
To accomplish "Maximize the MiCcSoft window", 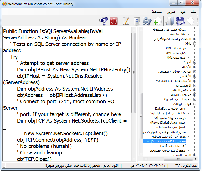I will pyautogui.click(x=181, y=3).
